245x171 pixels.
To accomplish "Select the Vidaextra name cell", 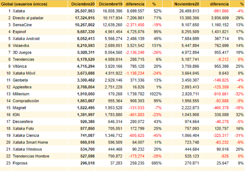I will [x=21, y=45].
